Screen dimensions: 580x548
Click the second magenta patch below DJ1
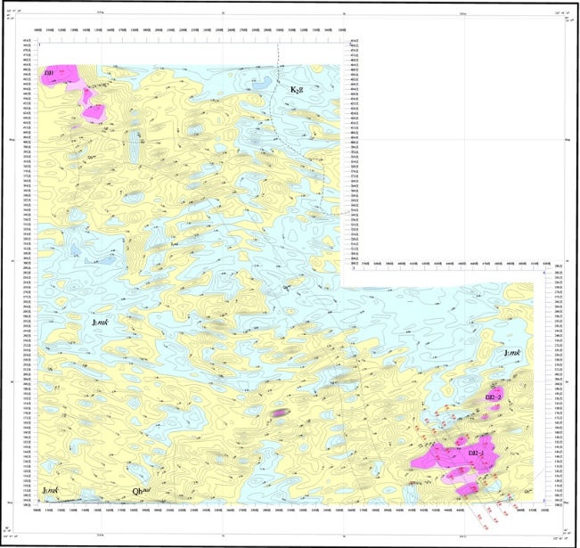(x=93, y=111)
